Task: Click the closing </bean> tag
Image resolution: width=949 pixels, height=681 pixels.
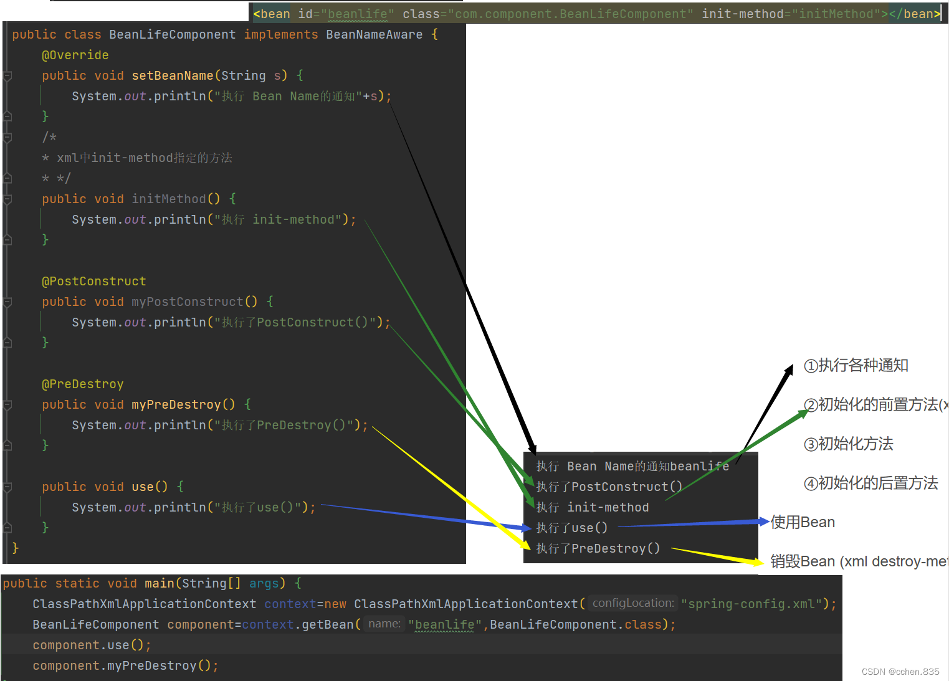Action: click(915, 14)
